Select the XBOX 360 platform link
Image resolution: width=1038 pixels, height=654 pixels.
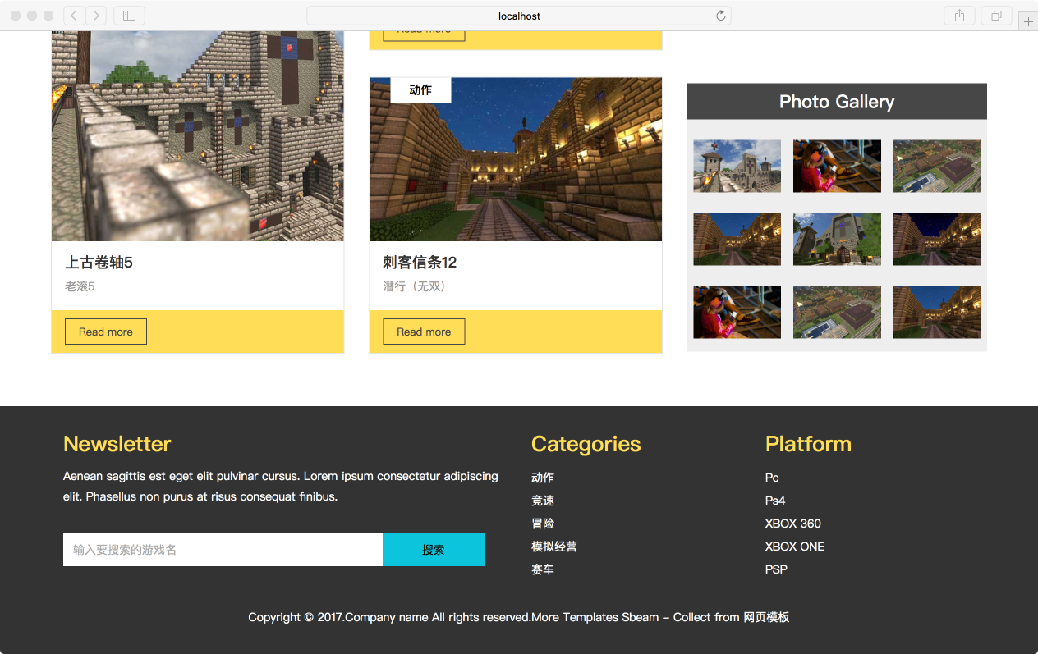(793, 524)
